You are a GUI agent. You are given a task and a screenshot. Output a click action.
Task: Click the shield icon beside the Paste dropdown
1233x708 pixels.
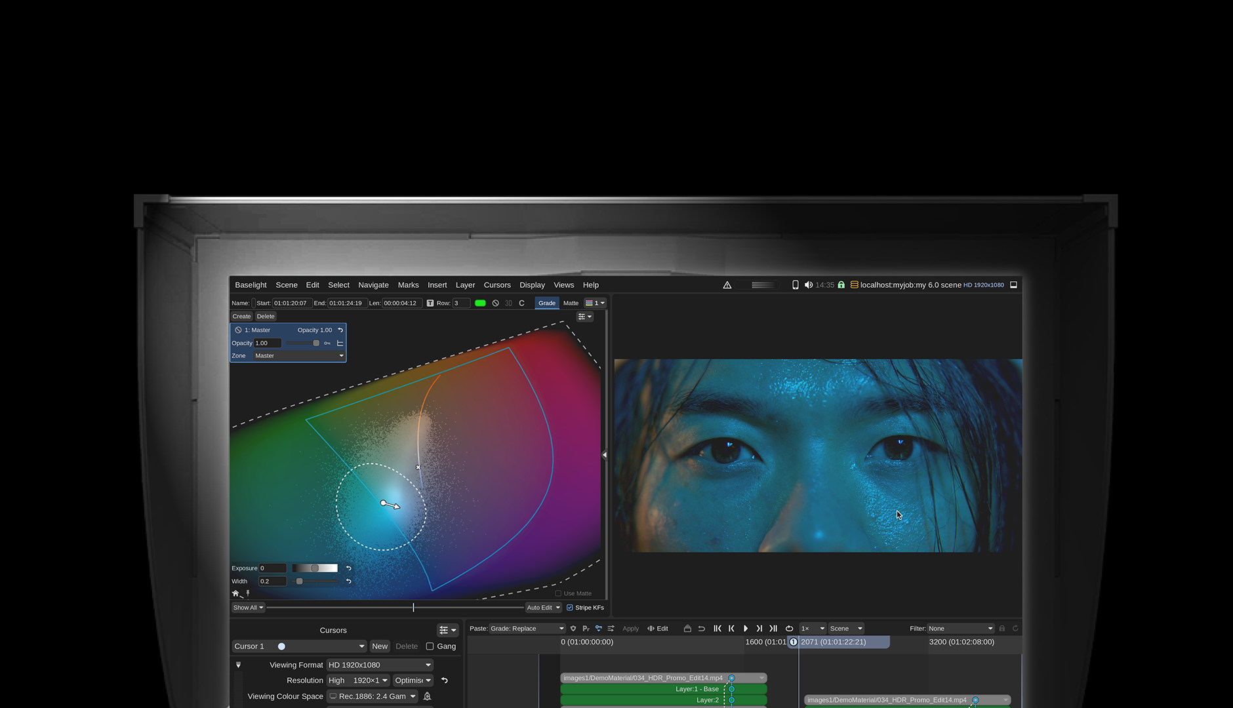click(573, 629)
